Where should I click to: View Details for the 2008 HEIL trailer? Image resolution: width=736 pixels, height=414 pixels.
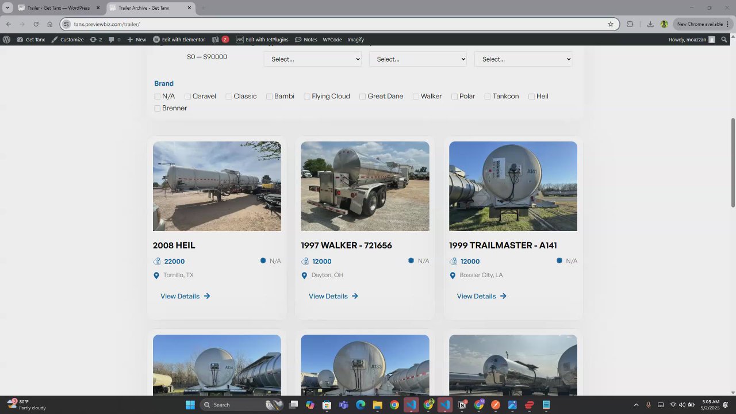185,296
